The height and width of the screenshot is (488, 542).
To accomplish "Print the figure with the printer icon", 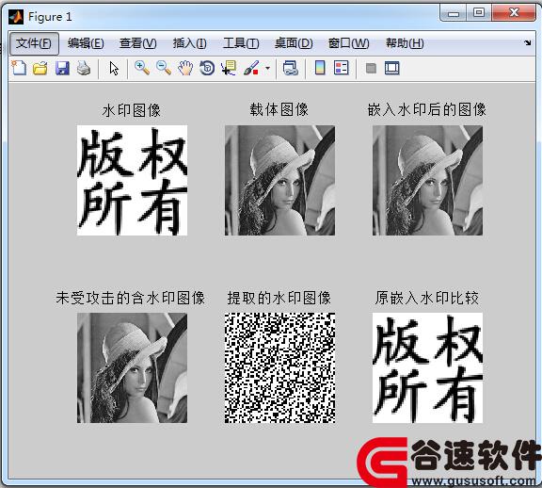I will pyautogui.click(x=84, y=68).
